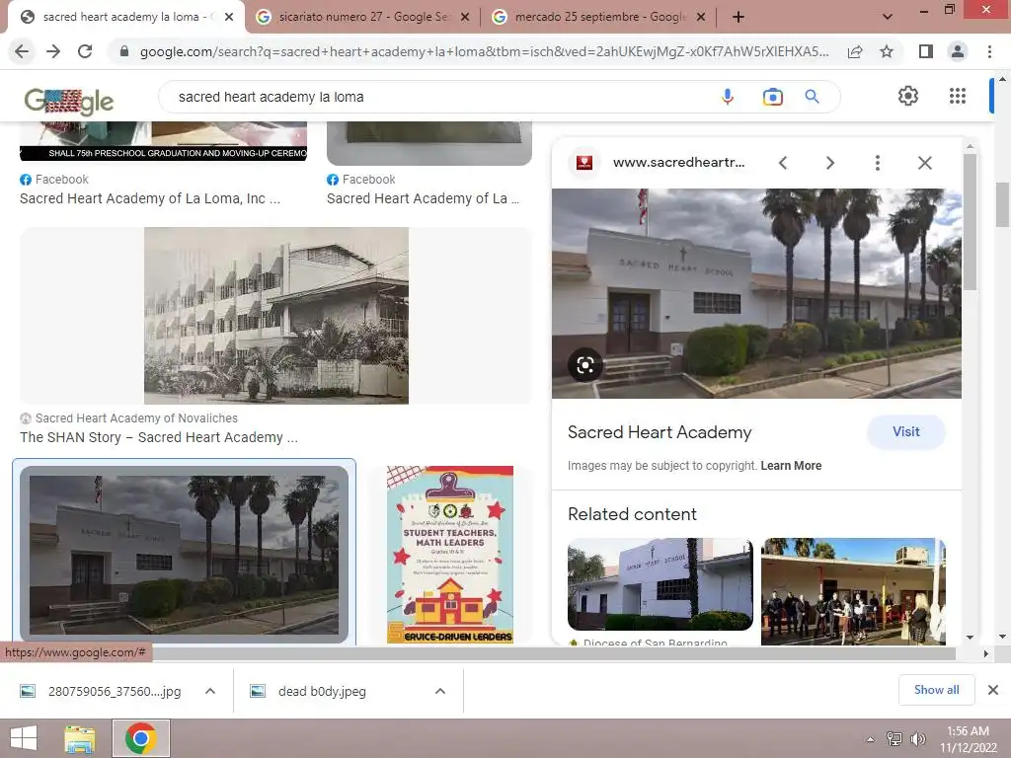Click the Sacred Heart Academy of Novaliches source label

click(136, 418)
